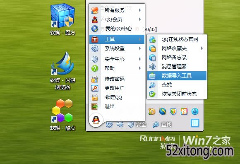240x164 pixels.
Task: Click the gear icon beside 系统设置
Action: pos(95,48)
